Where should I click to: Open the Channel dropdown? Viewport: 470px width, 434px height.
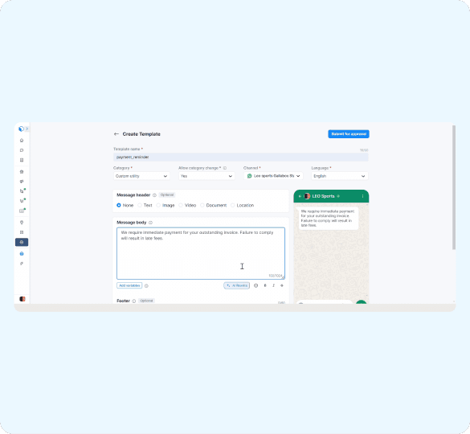pos(273,176)
